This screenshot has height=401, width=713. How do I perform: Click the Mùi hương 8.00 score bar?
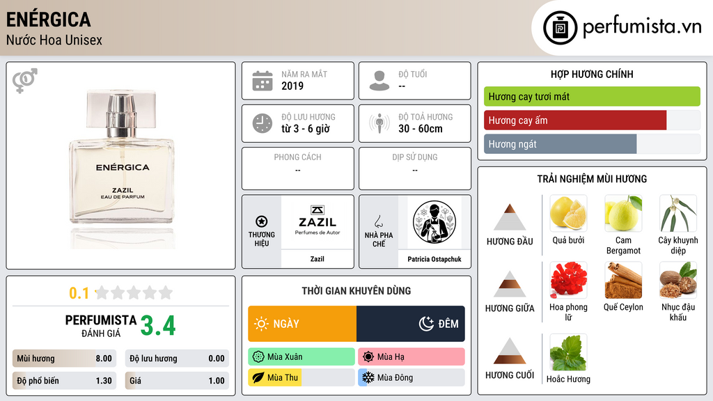click(x=64, y=359)
